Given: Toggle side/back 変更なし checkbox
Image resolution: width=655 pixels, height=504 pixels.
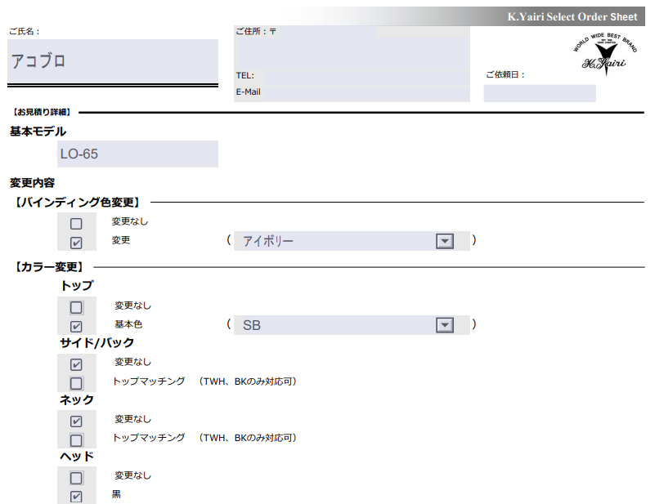Looking at the screenshot, I should click(x=76, y=364).
